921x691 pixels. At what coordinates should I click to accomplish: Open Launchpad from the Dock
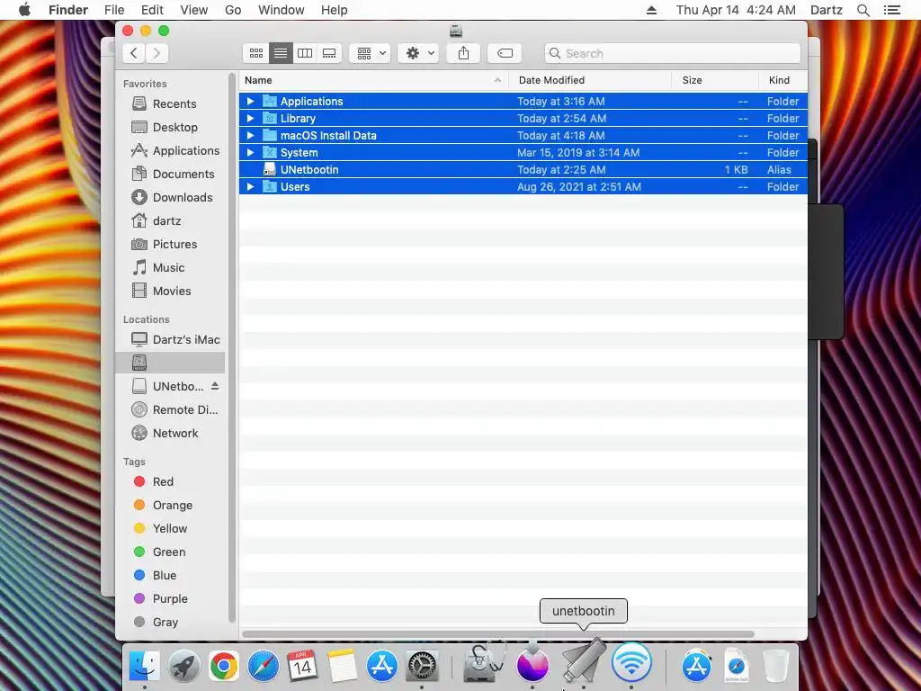pyautogui.click(x=184, y=666)
